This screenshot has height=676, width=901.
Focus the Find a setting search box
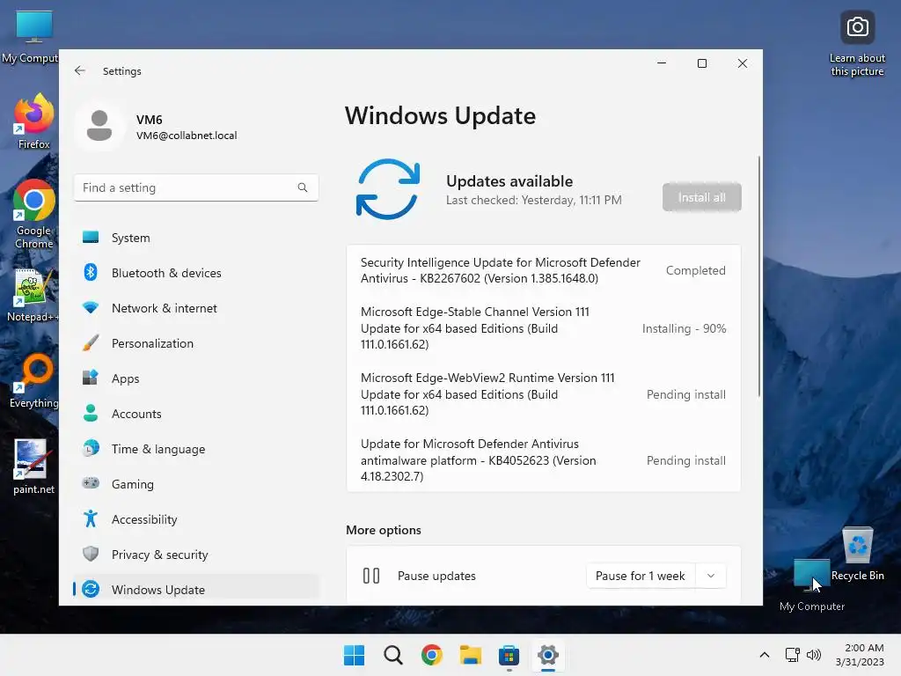pyautogui.click(x=196, y=187)
